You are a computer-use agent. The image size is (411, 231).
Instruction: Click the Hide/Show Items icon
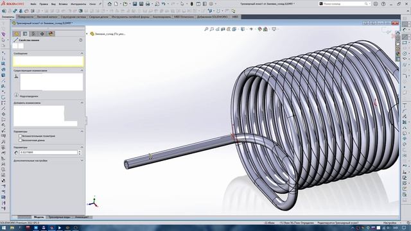(251, 29)
